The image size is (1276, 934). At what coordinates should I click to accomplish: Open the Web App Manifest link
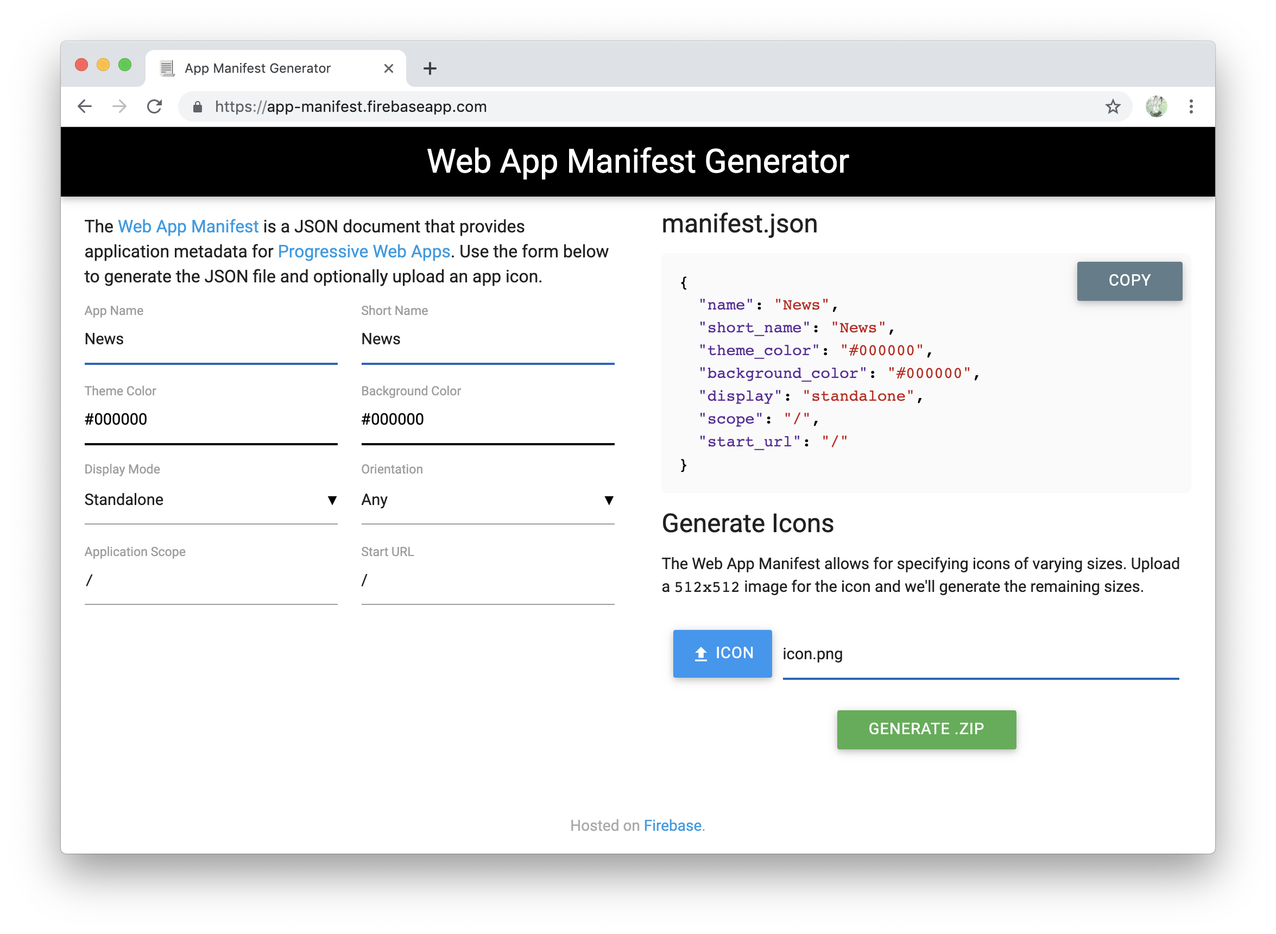tap(188, 226)
